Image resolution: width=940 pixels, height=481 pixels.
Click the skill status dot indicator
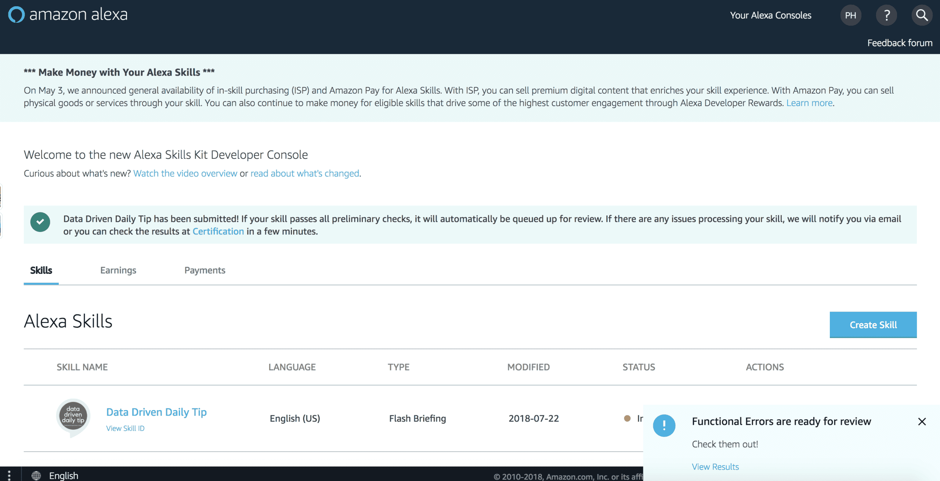(x=627, y=419)
